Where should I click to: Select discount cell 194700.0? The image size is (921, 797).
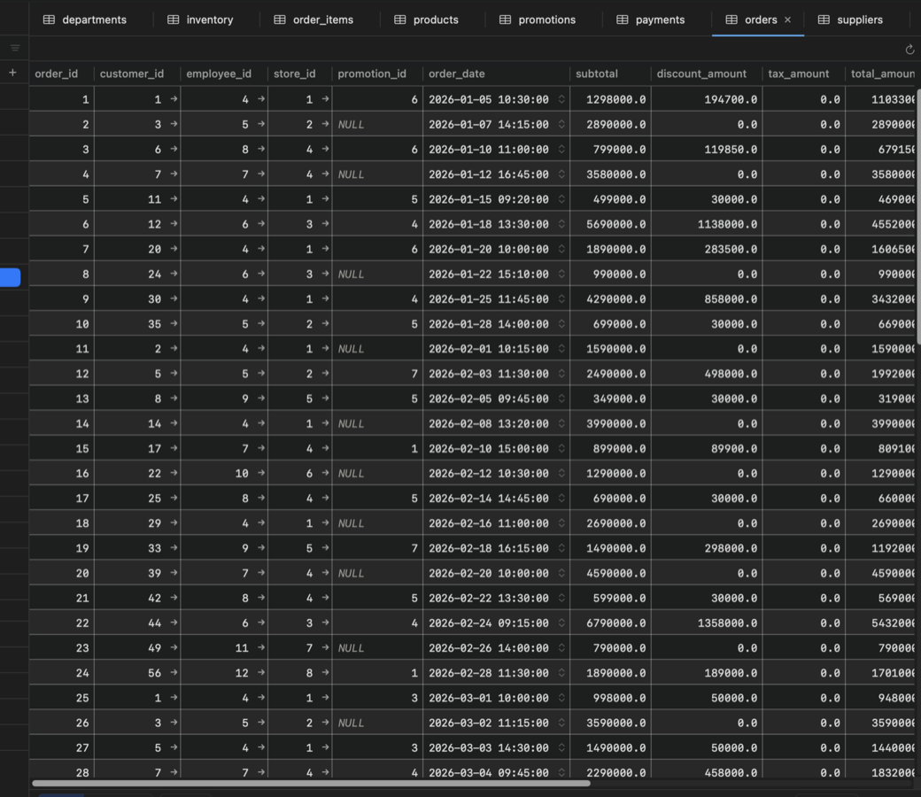point(707,99)
